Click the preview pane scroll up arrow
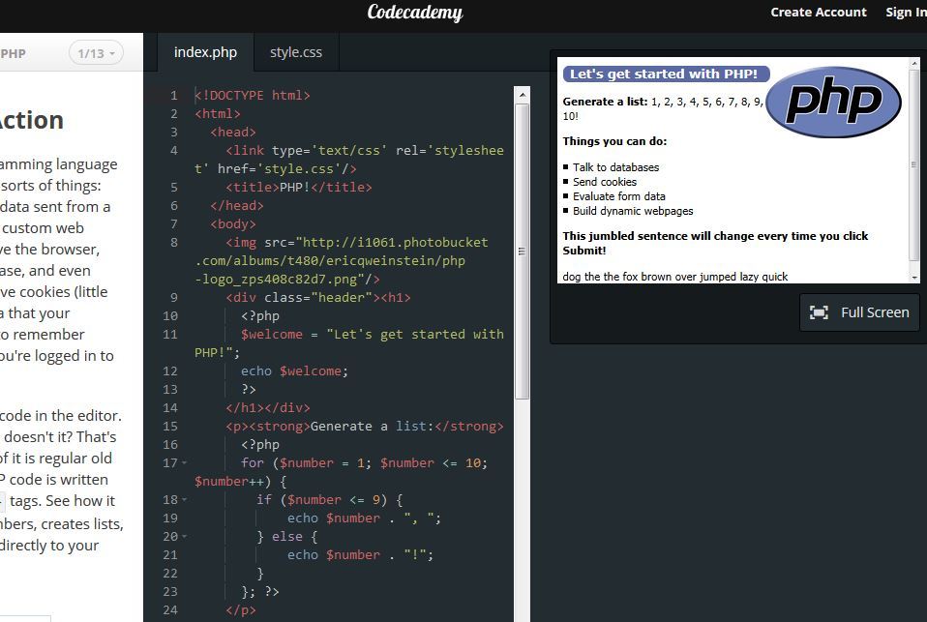The image size is (927, 622). (x=914, y=63)
